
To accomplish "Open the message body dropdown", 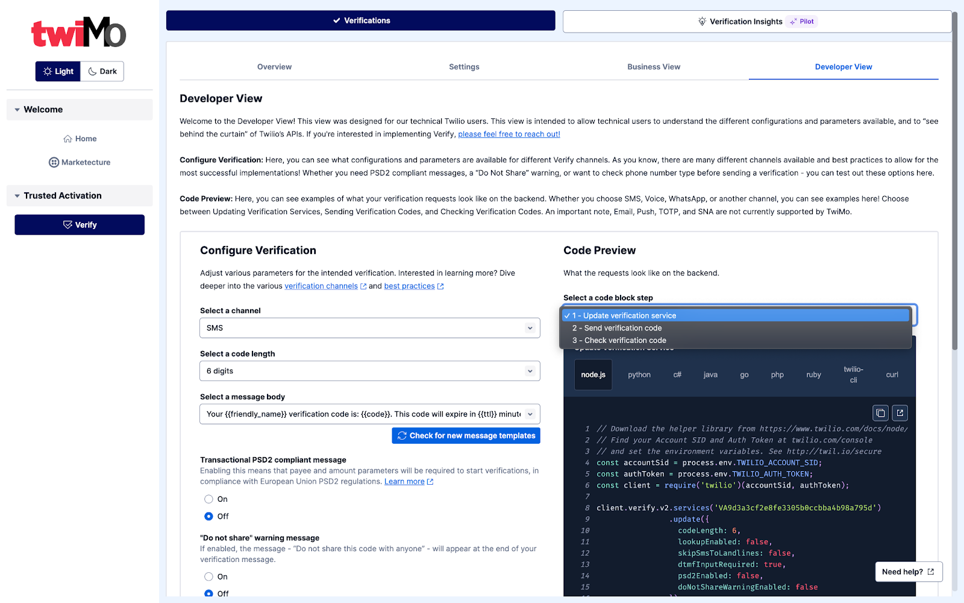I will 370,414.
